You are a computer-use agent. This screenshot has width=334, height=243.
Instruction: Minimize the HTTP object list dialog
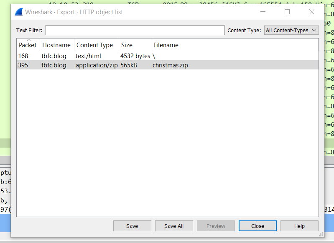tap(262, 12)
